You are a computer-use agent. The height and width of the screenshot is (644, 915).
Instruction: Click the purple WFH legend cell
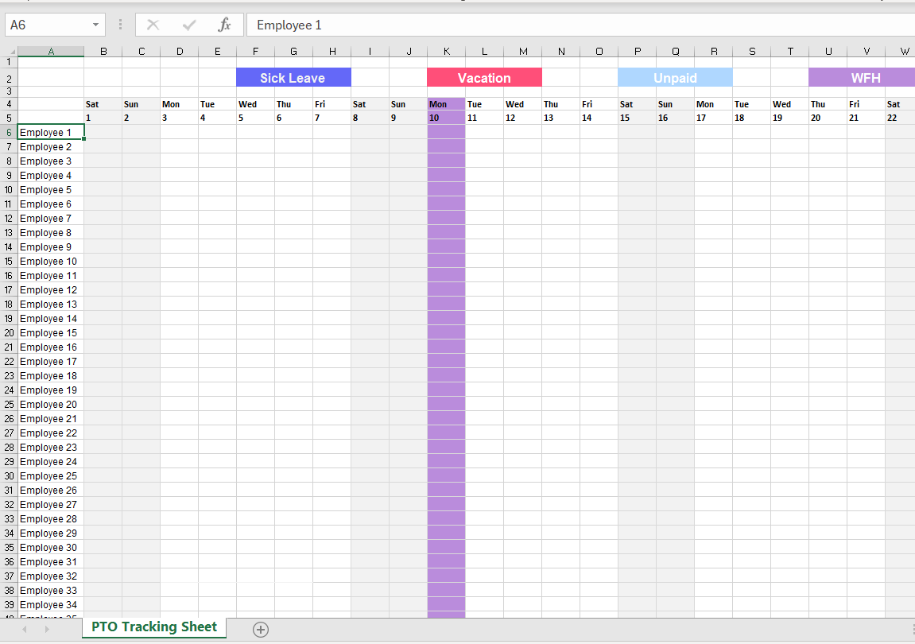pyautogui.click(x=861, y=78)
